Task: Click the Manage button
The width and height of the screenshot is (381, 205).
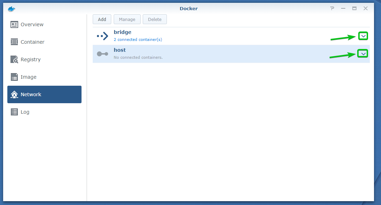Action: pos(127,20)
